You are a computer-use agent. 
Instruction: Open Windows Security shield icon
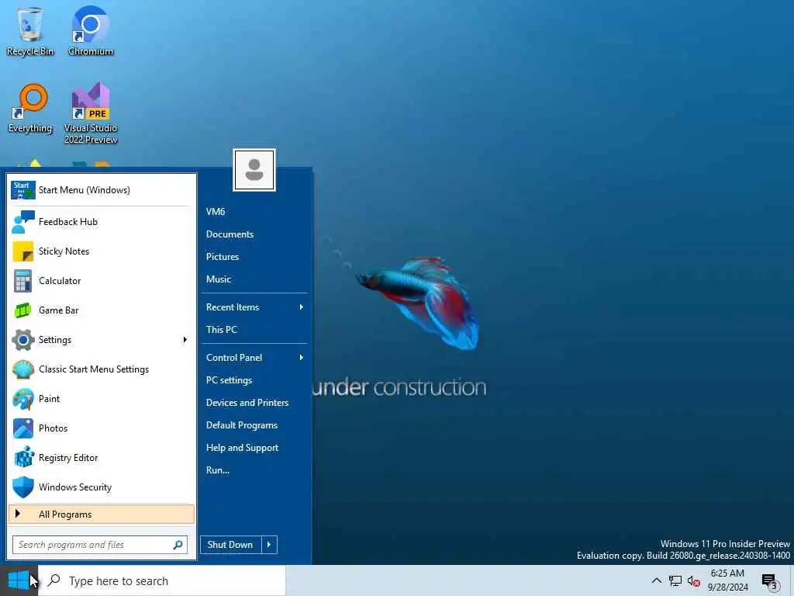click(x=22, y=487)
